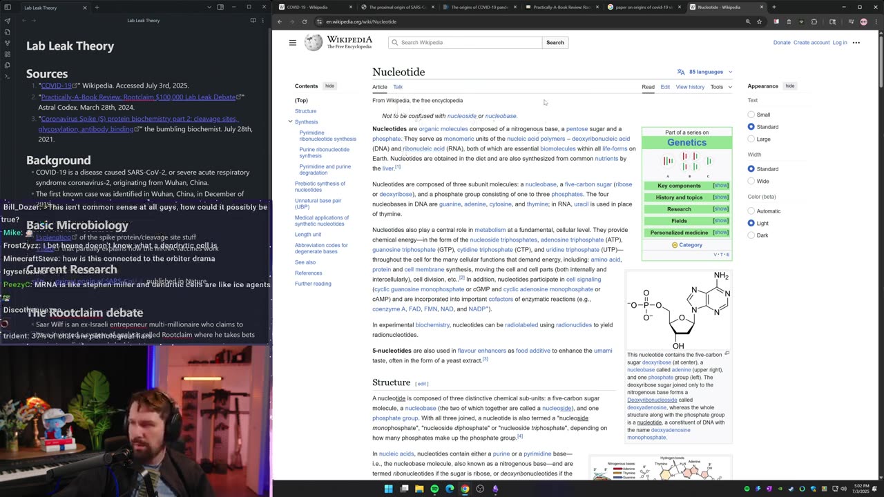Select Wide width option
The width and height of the screenshot is (884, 497).
click(x=751, y=181)
